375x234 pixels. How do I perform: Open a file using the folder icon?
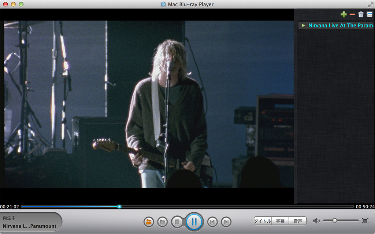pyautogui.click(x=163, y=222)
